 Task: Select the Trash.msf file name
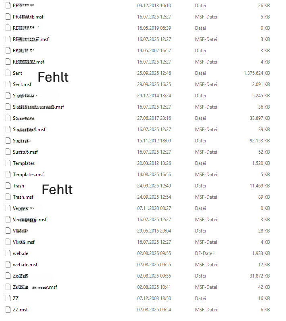tap(23, 197)
